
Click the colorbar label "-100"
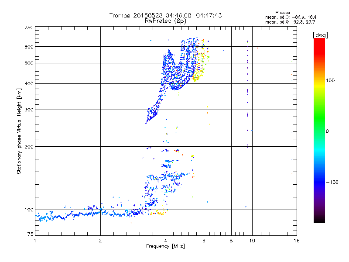332,182
